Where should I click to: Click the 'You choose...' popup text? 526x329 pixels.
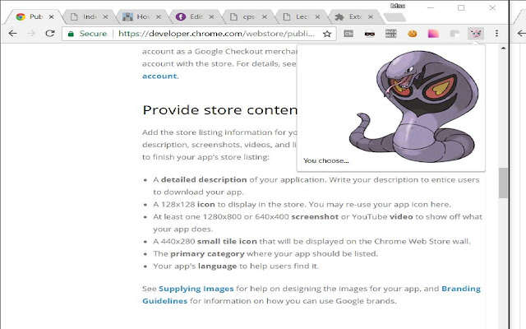pyautogui.click(x=325, y=160)
